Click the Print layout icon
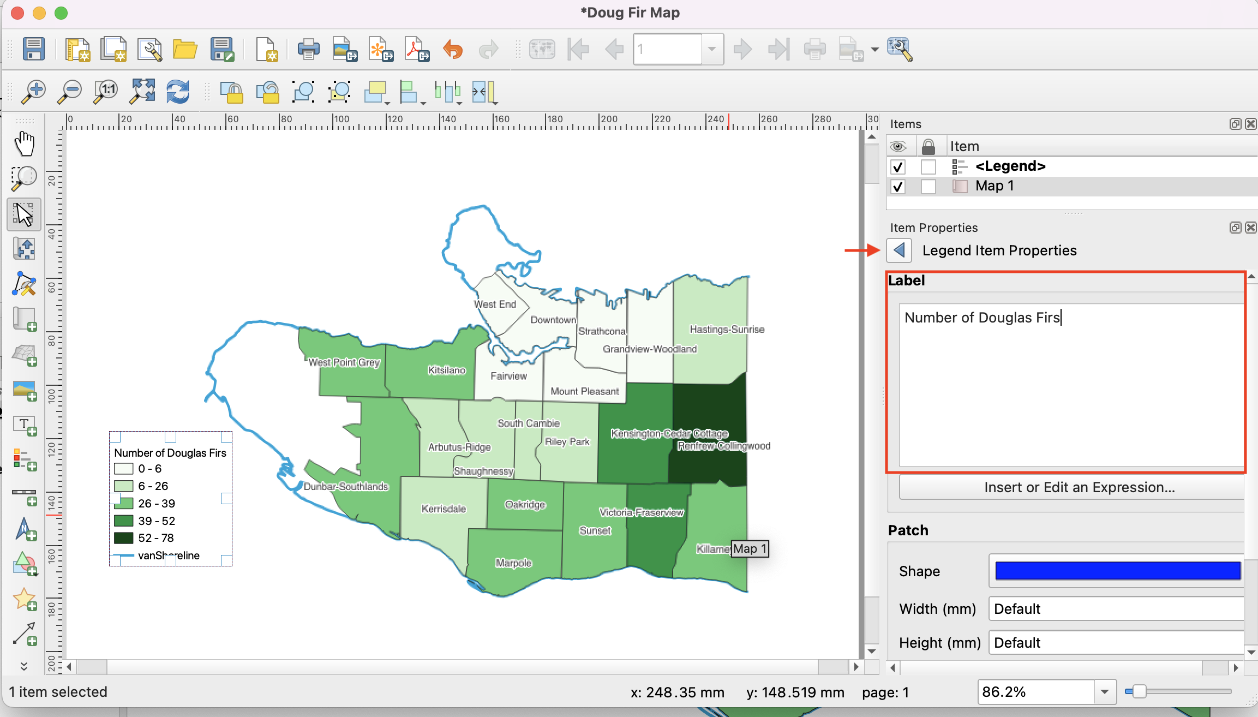The height and width of the screenshot is (717, 1258). pyautogui.click(x=308, y=50)
